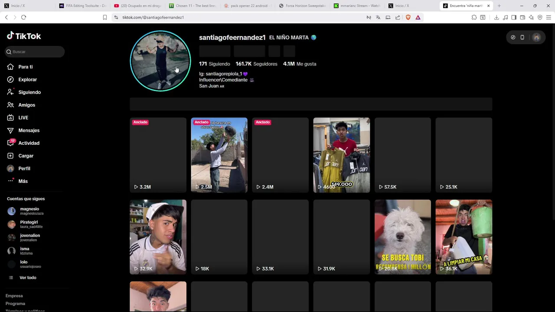The height and width of the screenshot is (312, 555).
Task: Click the Buscar search field
Action: [35, 52]
